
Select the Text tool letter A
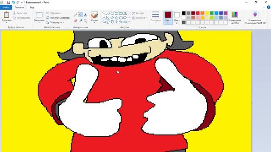pyautogui.click(x=86, y=15)
